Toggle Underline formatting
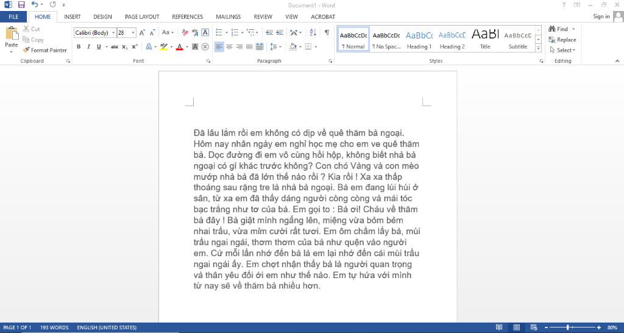Screen dimensions: 624x333 tap(99, 46)
